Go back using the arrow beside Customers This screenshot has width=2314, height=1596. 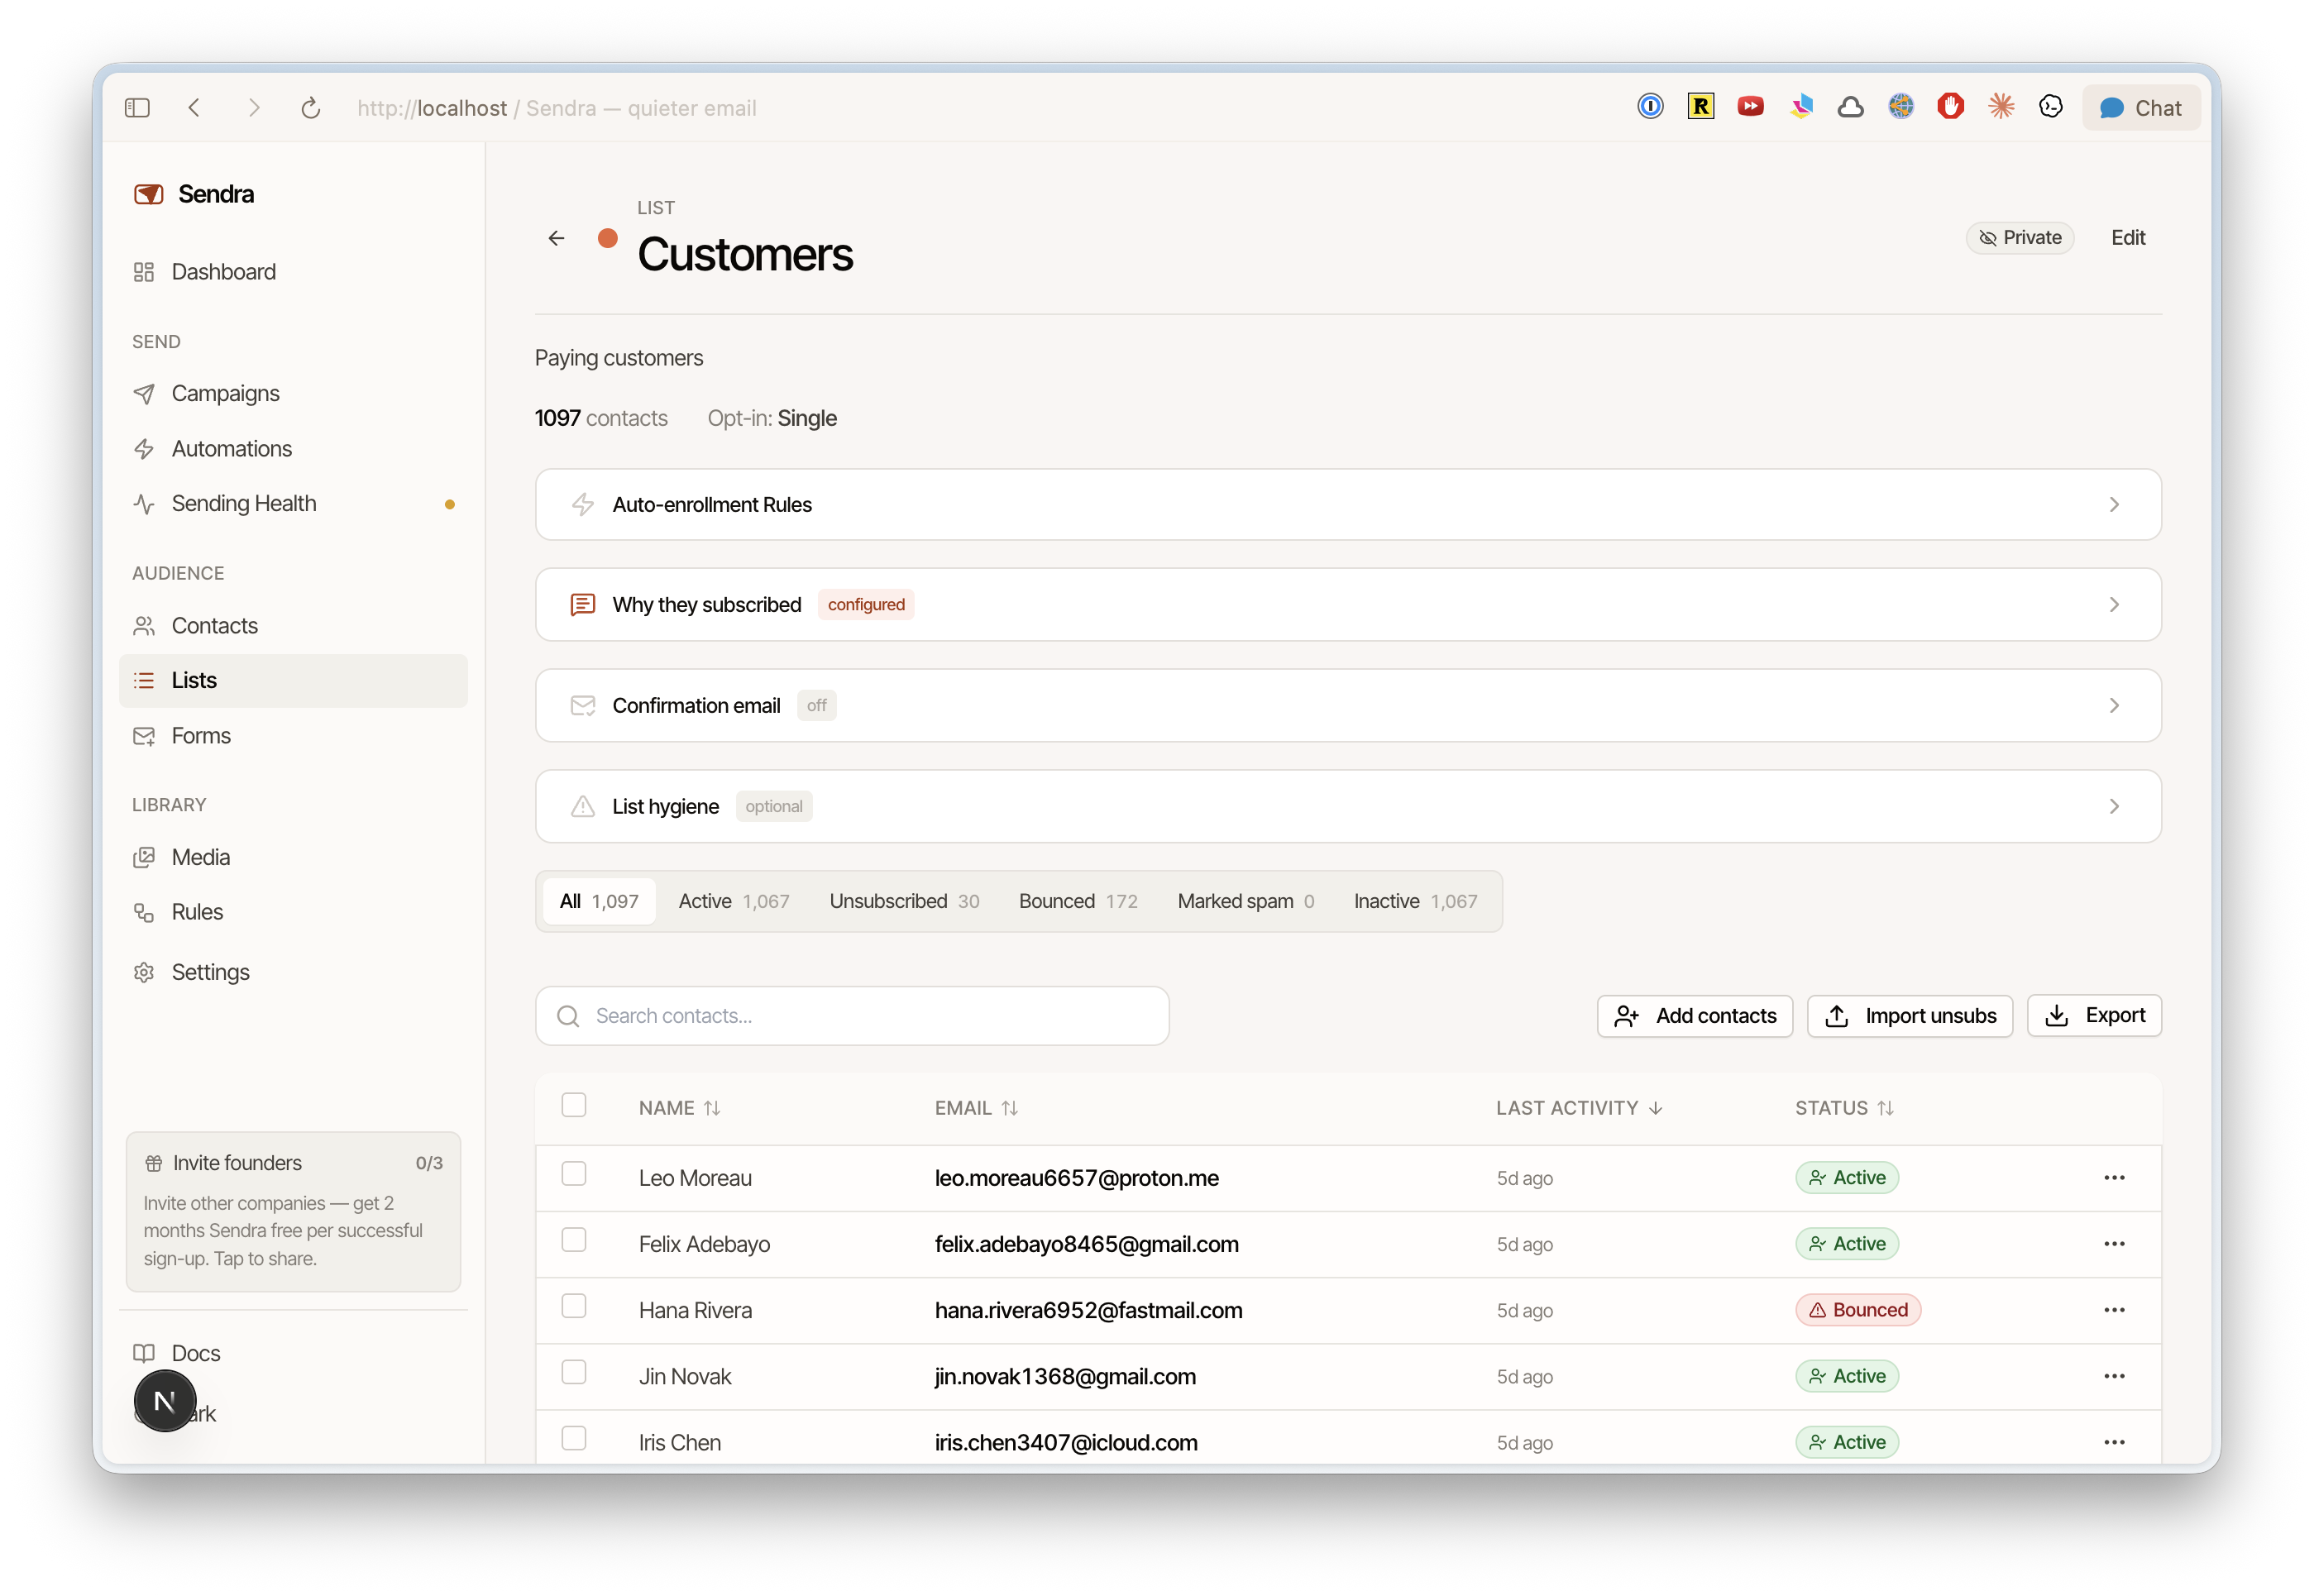click(557, 238)
